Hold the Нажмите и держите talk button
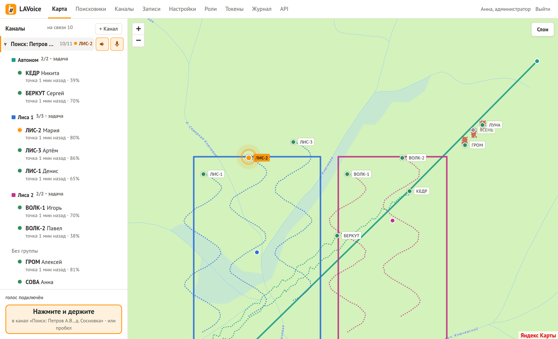Screen dimensions: 558x339 pyautogui.click(x=64, y=319)
